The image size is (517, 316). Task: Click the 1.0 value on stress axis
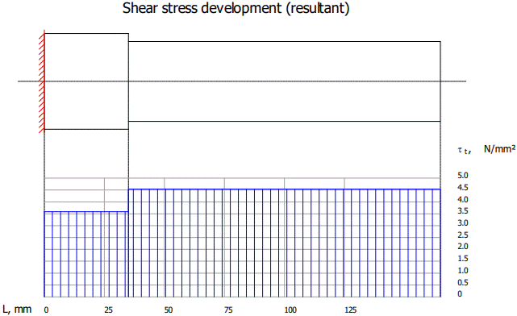point(463,271)
